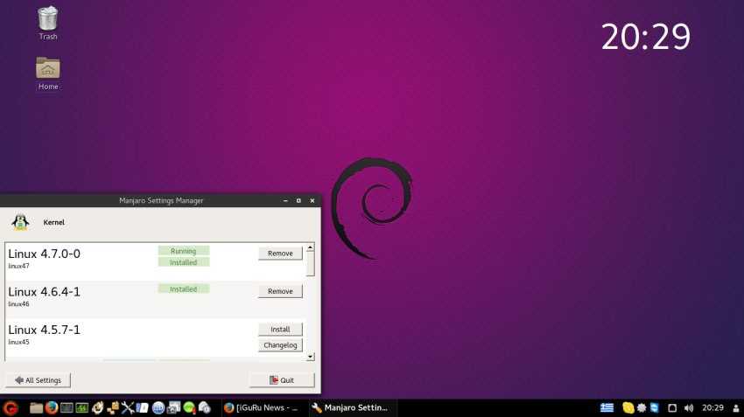
Task: Select the Linux 4.7.0-0 entry
Action: tap(156, 261)
